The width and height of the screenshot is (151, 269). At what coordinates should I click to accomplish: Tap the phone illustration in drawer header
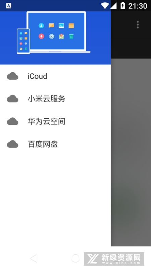click(x=23, y=41)
